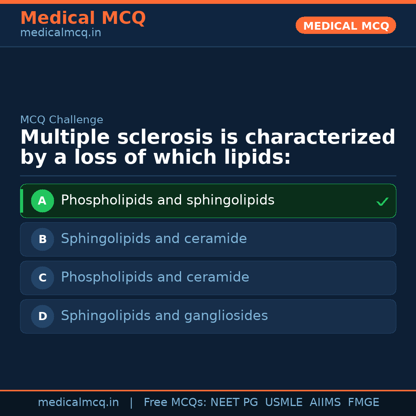Select answer Sphingolipids and ceramide
The height and width of the screenshot is (416, 416).
click(x=154, y=239)
